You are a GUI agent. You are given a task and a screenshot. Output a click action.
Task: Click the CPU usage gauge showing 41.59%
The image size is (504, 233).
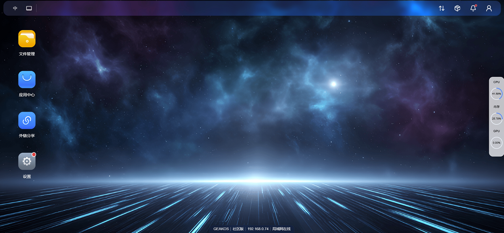[496, 94]
